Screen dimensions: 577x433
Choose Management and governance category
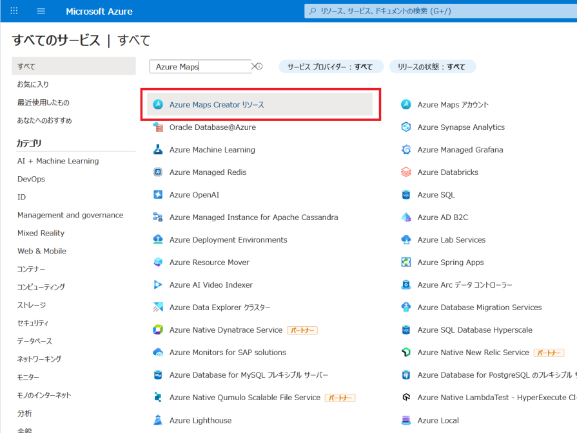click(x=70, y=215)
